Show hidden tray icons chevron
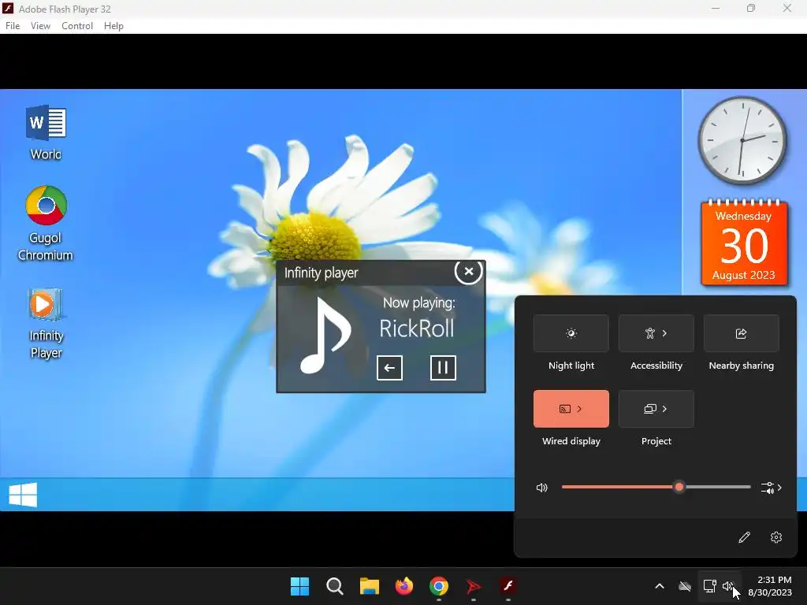807x605 pixels. (x=660, y=586)
